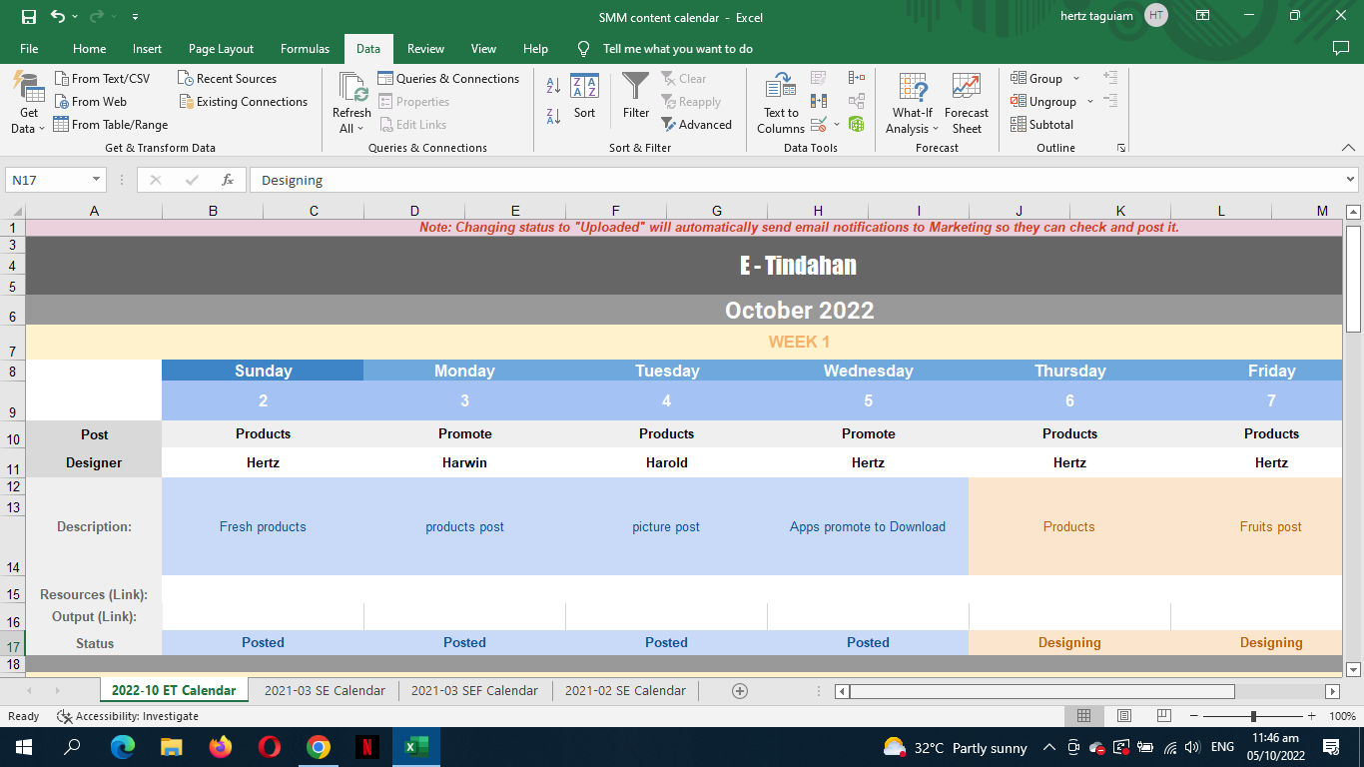Open Existing Connections
Screen dimensions: 1364x767
(243, 101)
